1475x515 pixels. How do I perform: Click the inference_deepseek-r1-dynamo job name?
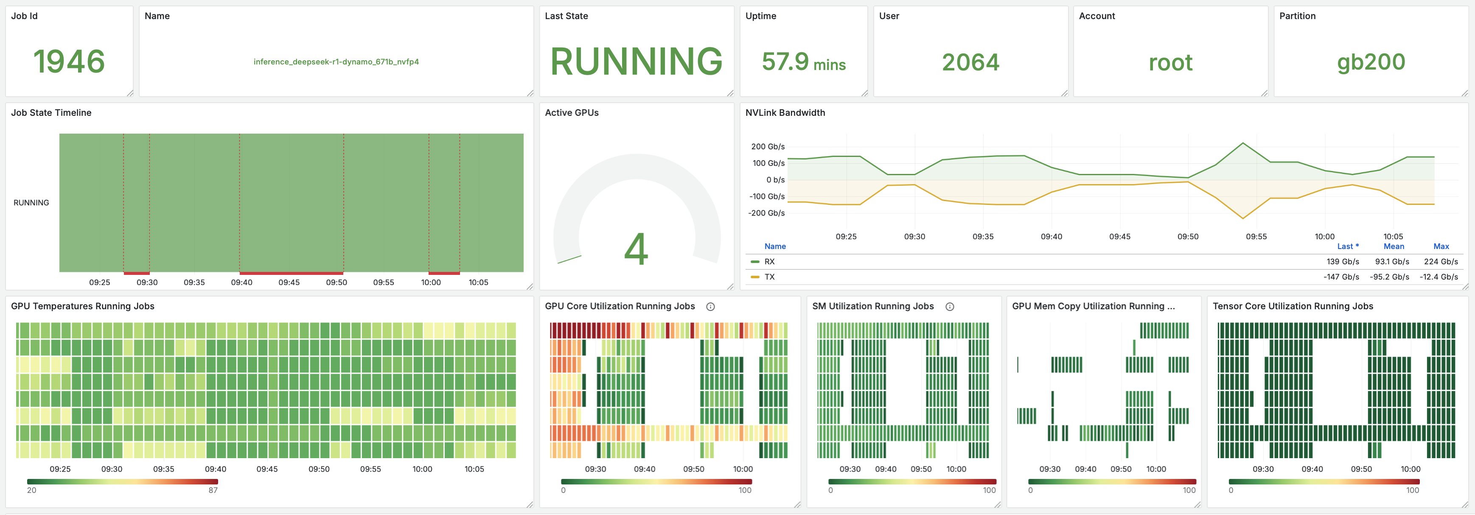click(x=336, y=62)
